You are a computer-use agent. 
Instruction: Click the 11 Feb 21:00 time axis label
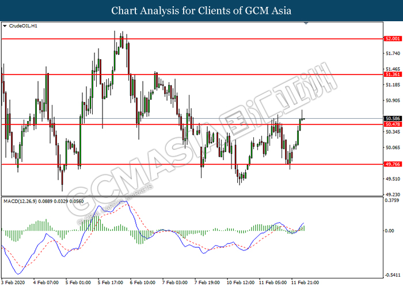tap(305, 282)
